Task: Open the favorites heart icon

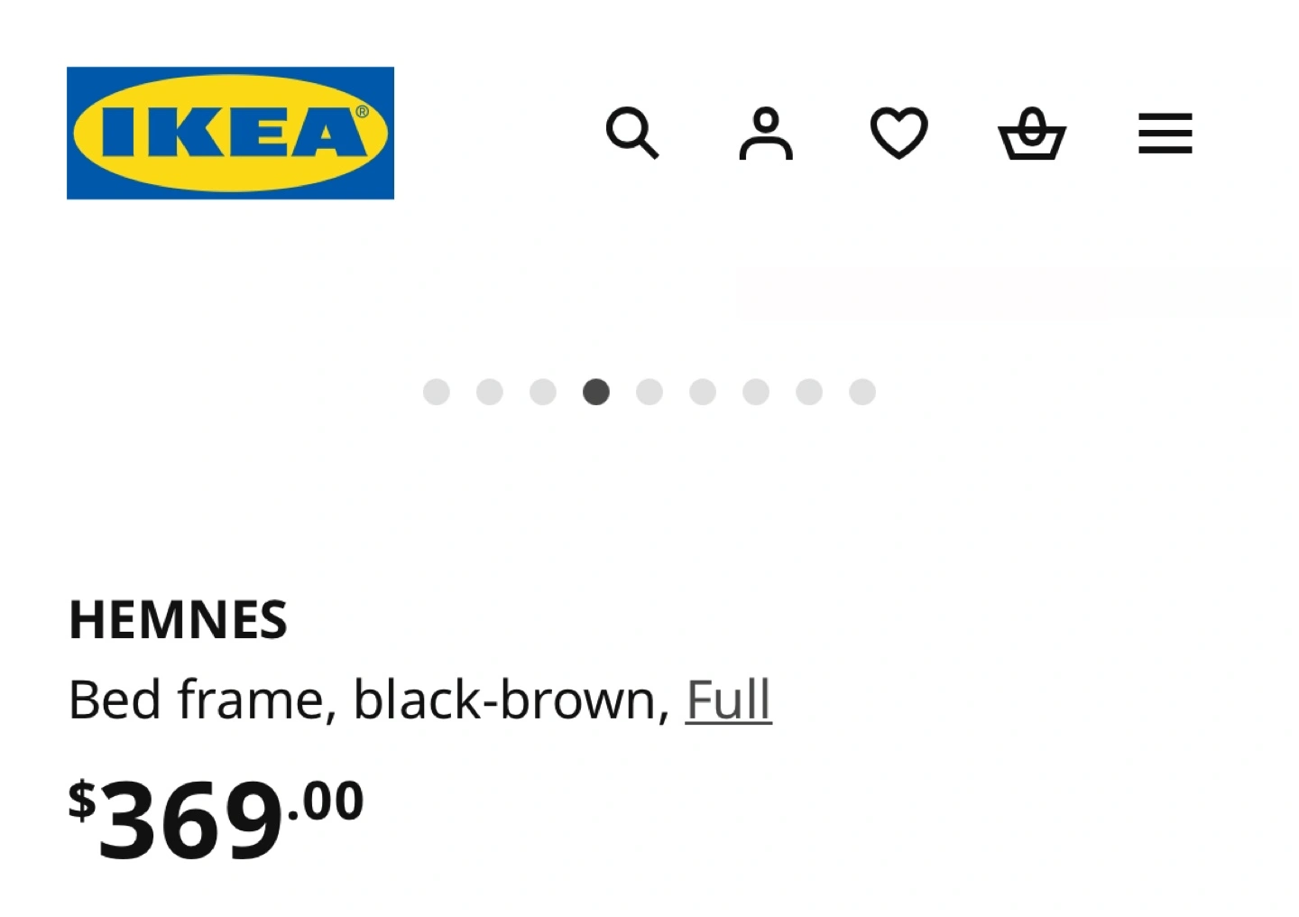Action: click(898, 134)
